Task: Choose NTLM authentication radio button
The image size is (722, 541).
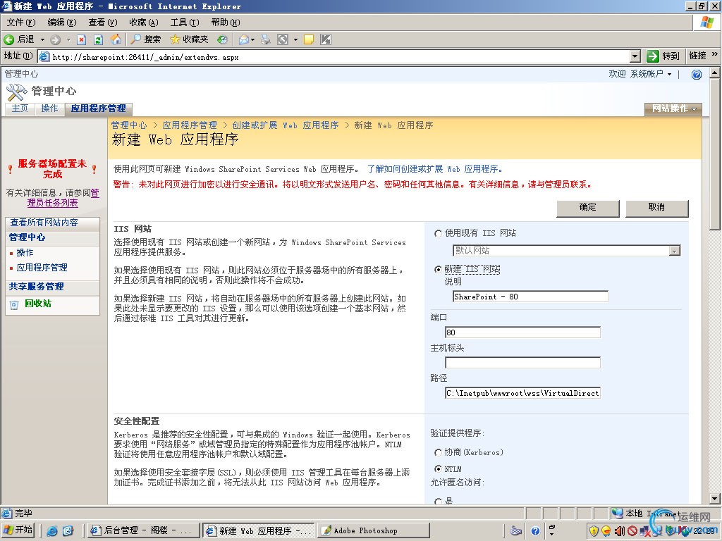Action: tap(438, 468)
